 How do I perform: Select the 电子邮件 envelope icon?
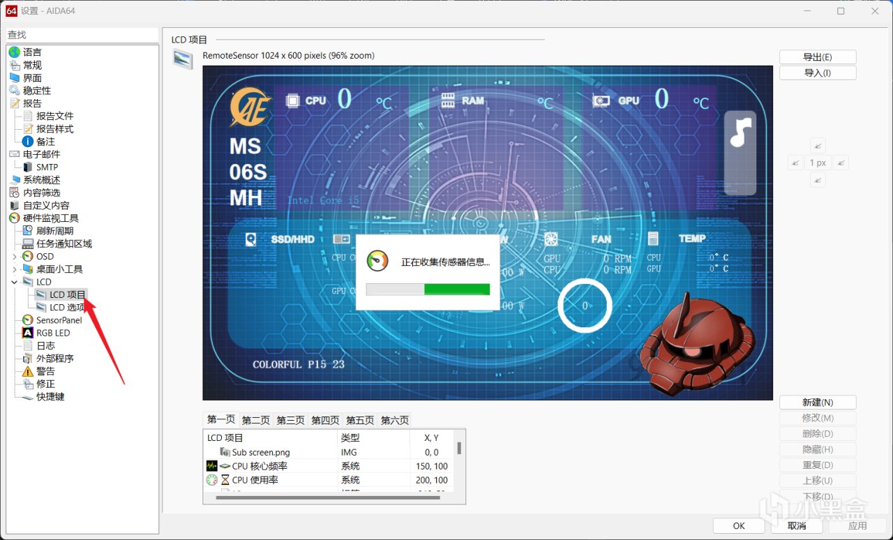(x=15, y=154)
